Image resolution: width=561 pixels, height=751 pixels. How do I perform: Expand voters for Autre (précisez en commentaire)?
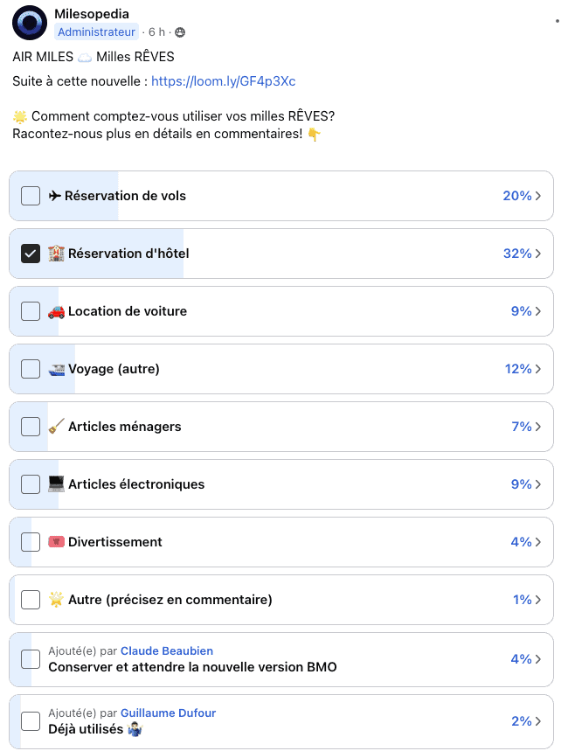coord(539,600)
